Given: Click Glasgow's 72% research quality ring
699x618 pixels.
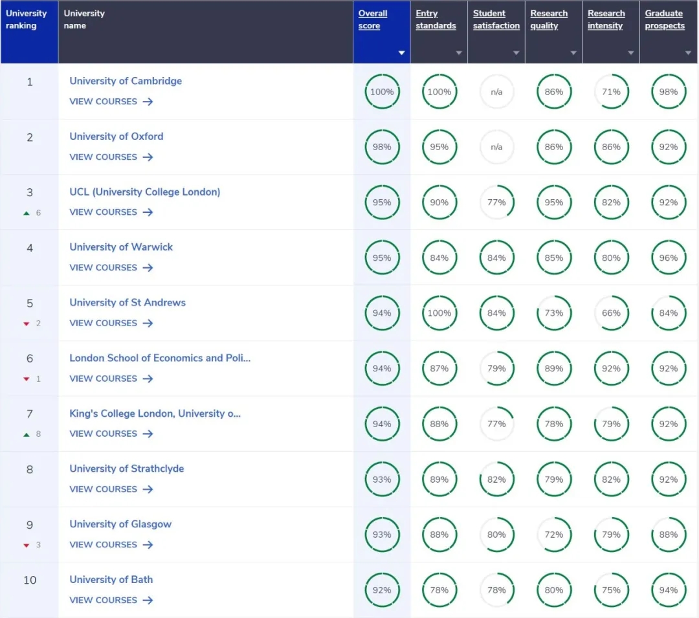Looking at the screenshot, I should 554,535.
